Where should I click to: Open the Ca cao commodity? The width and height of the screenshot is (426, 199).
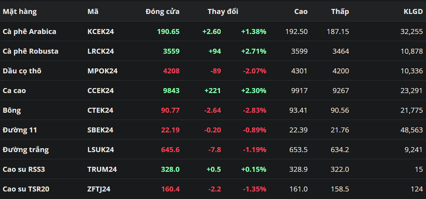pyautogui.click(x=14, y=91)
